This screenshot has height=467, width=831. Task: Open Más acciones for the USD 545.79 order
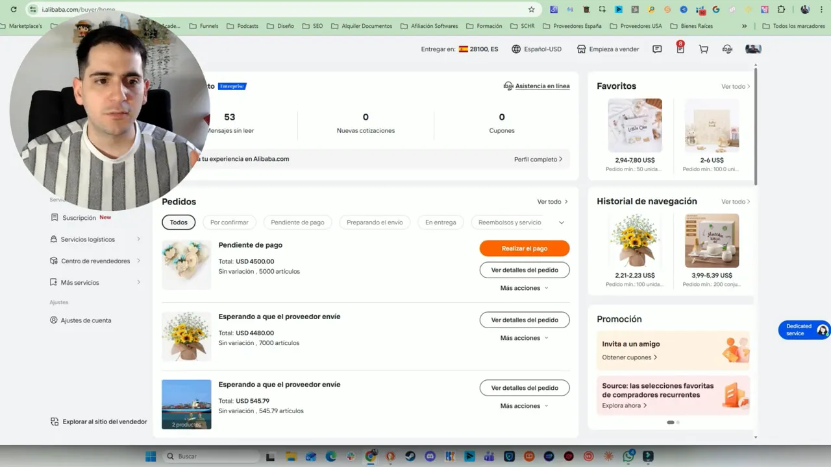coord(525,406)
